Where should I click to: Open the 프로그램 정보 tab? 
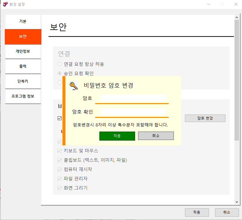click(x=23, y=96)
